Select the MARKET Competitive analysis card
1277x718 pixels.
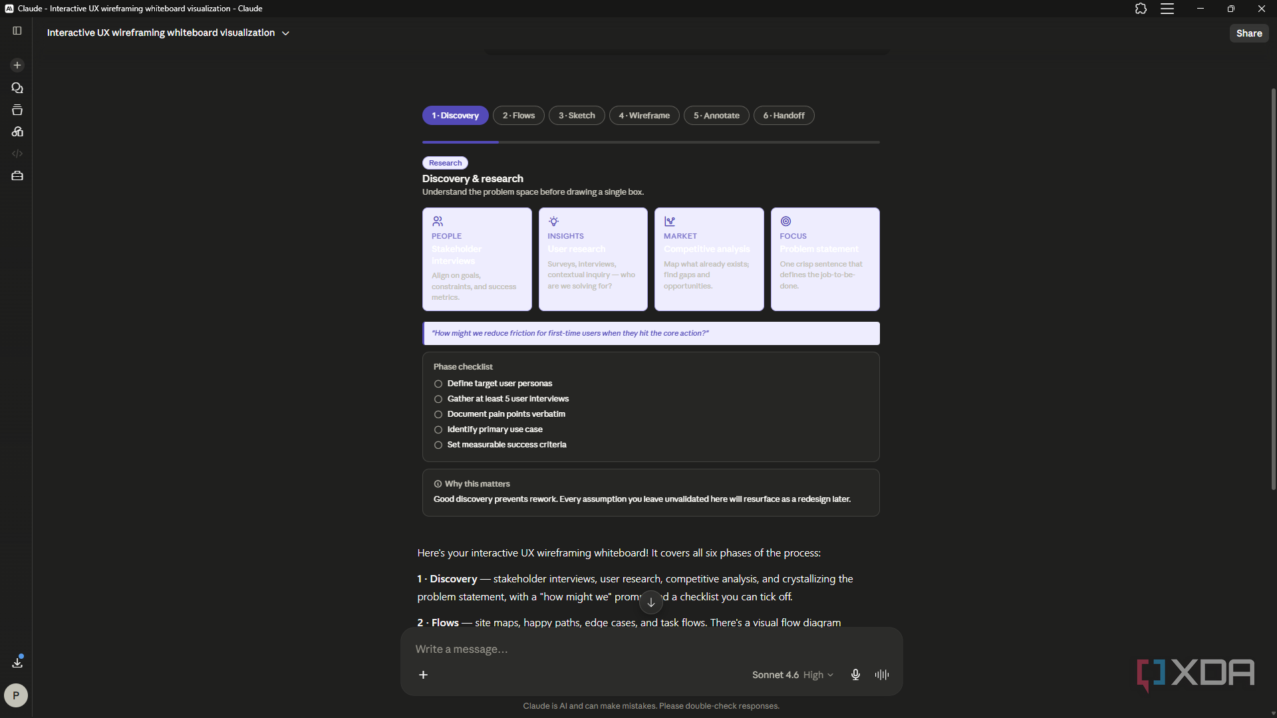coord(709,259)
